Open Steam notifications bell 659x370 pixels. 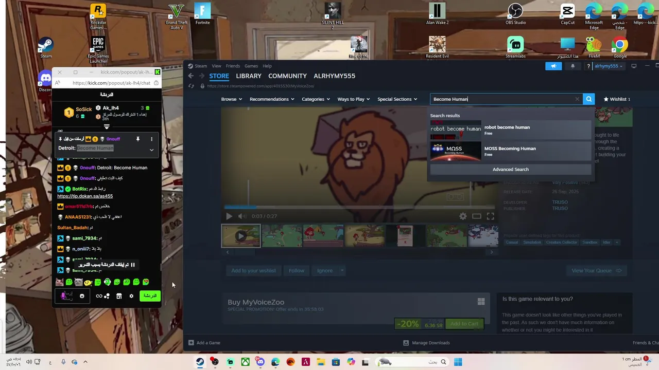pyautogui.click(x=573, y=66)
